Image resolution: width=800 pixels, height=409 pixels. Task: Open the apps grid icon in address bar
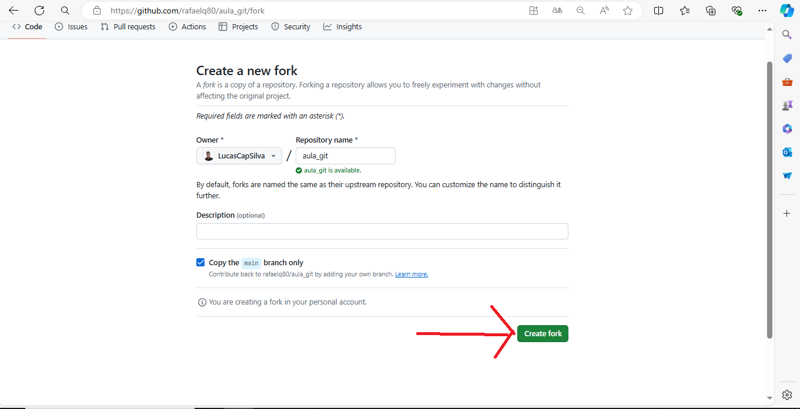point(534,11)
